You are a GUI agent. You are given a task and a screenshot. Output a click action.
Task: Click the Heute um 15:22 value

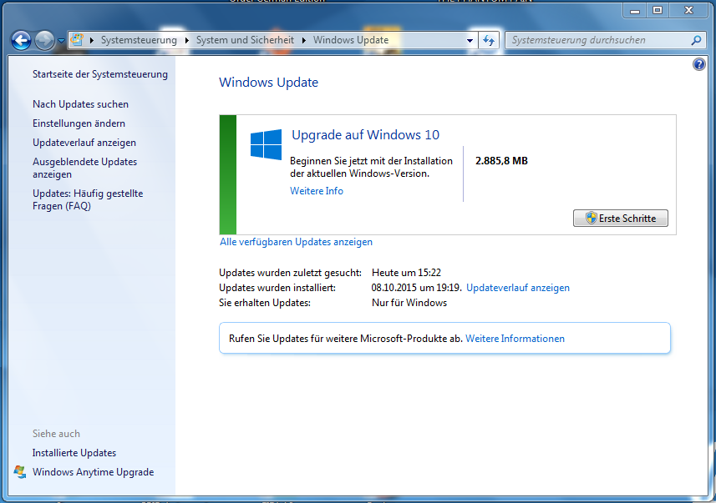tap(406, 273)
